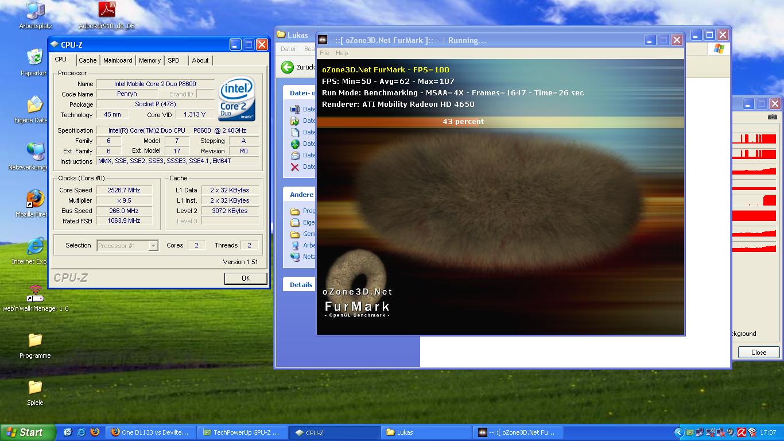The height and width of the screenshot is (441, 784).
Task: Click the taskbar clock showing 17:07
Action: [769, 432]
